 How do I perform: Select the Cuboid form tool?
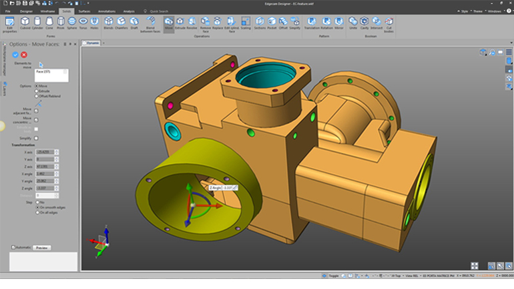pyautogui.click(x=25, y=23)
